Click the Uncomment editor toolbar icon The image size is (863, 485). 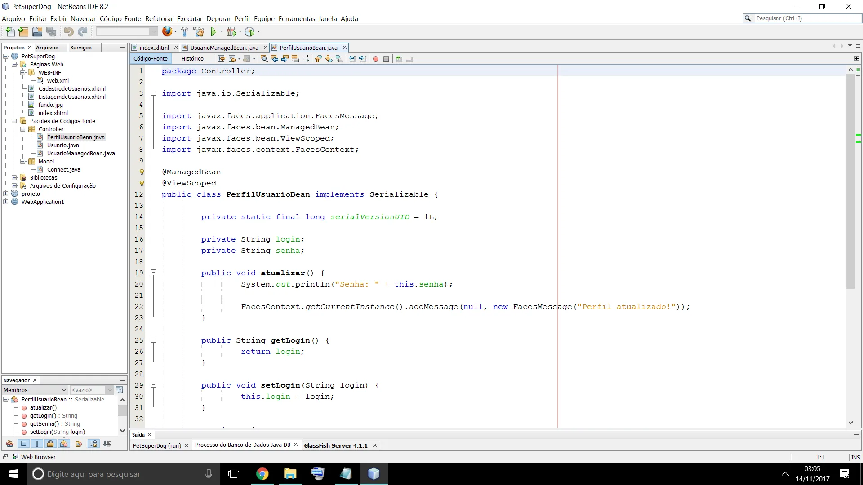pyautogui.click(x=409, y=59)
